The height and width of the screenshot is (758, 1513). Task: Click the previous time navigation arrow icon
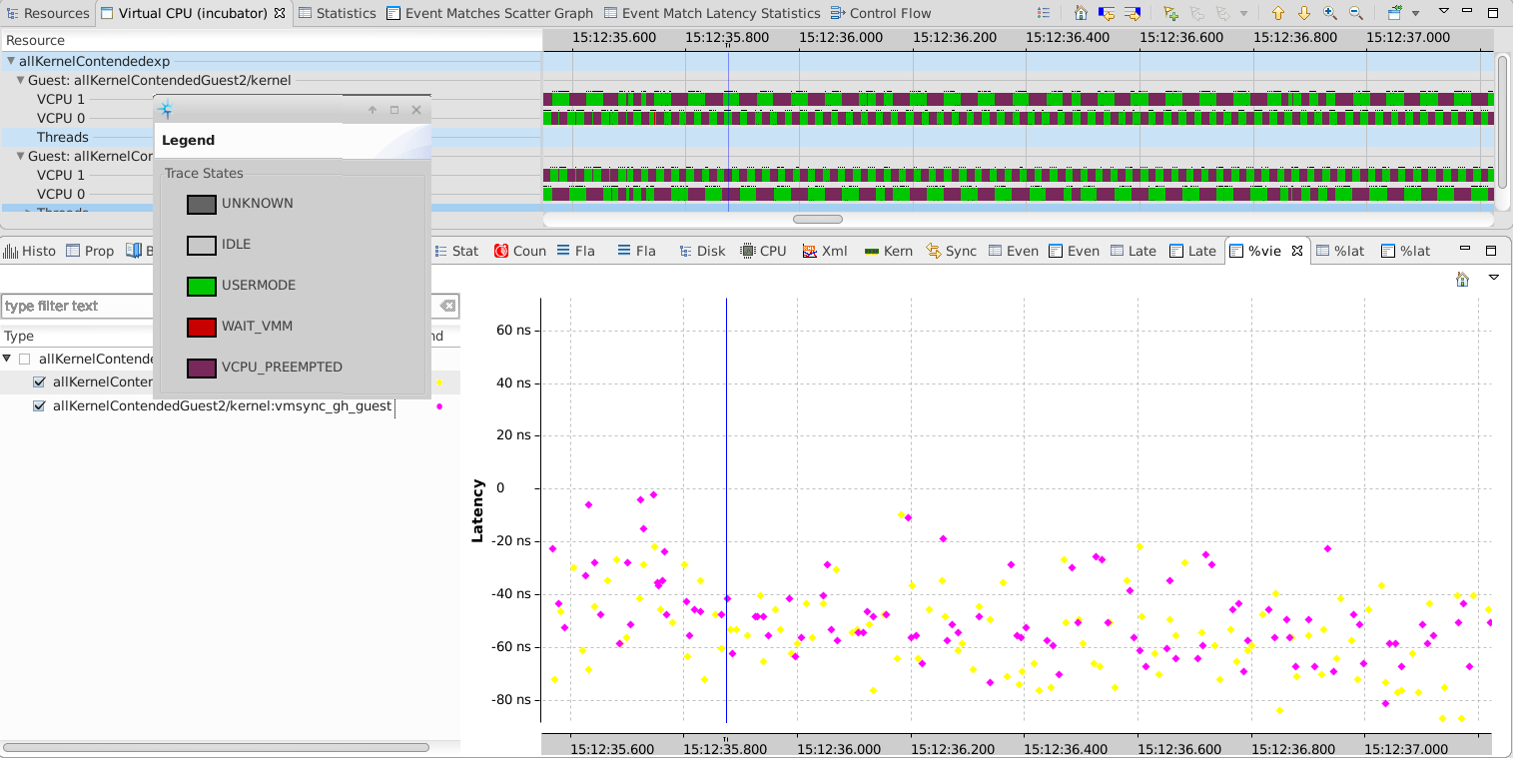point(1108,13)
